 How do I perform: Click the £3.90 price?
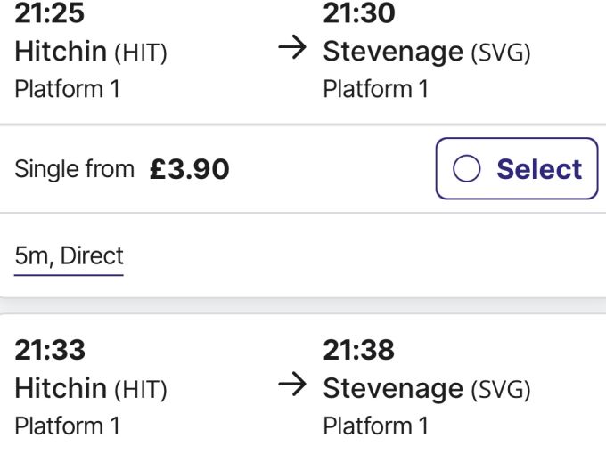(x=189, y=169)
